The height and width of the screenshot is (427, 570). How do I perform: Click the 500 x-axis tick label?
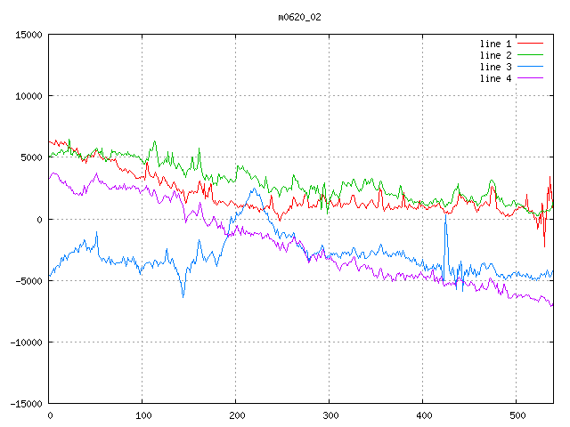coord(517,415)
